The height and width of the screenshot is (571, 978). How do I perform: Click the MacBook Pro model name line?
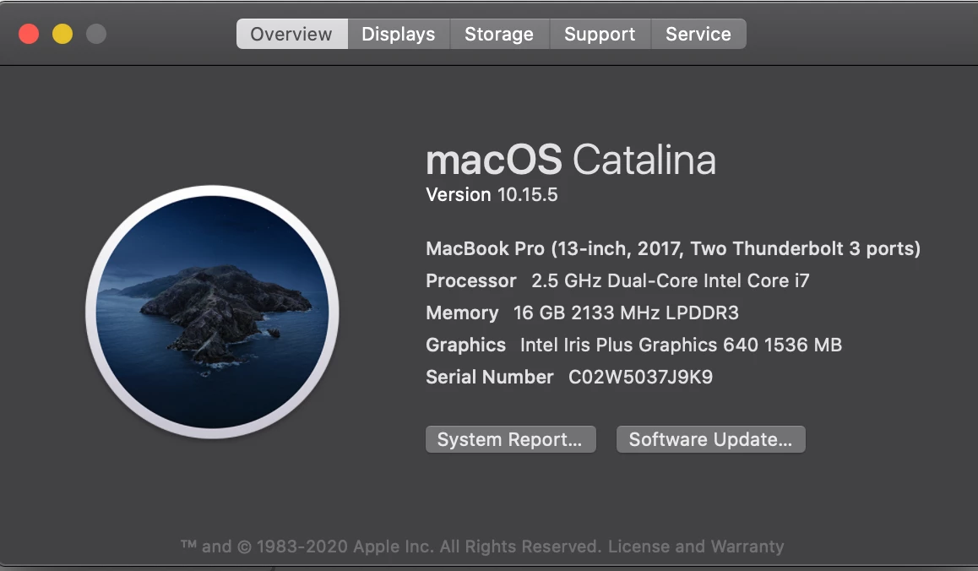coord(673,248)
